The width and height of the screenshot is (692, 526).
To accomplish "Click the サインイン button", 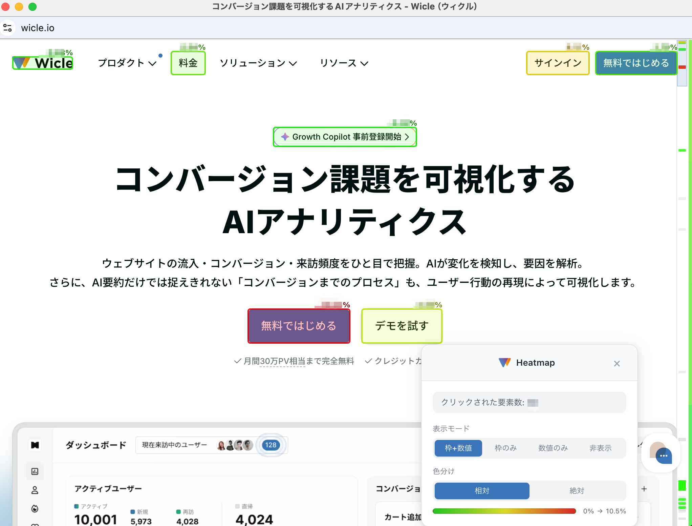I will pyautogui.click(x=558, y=63).
